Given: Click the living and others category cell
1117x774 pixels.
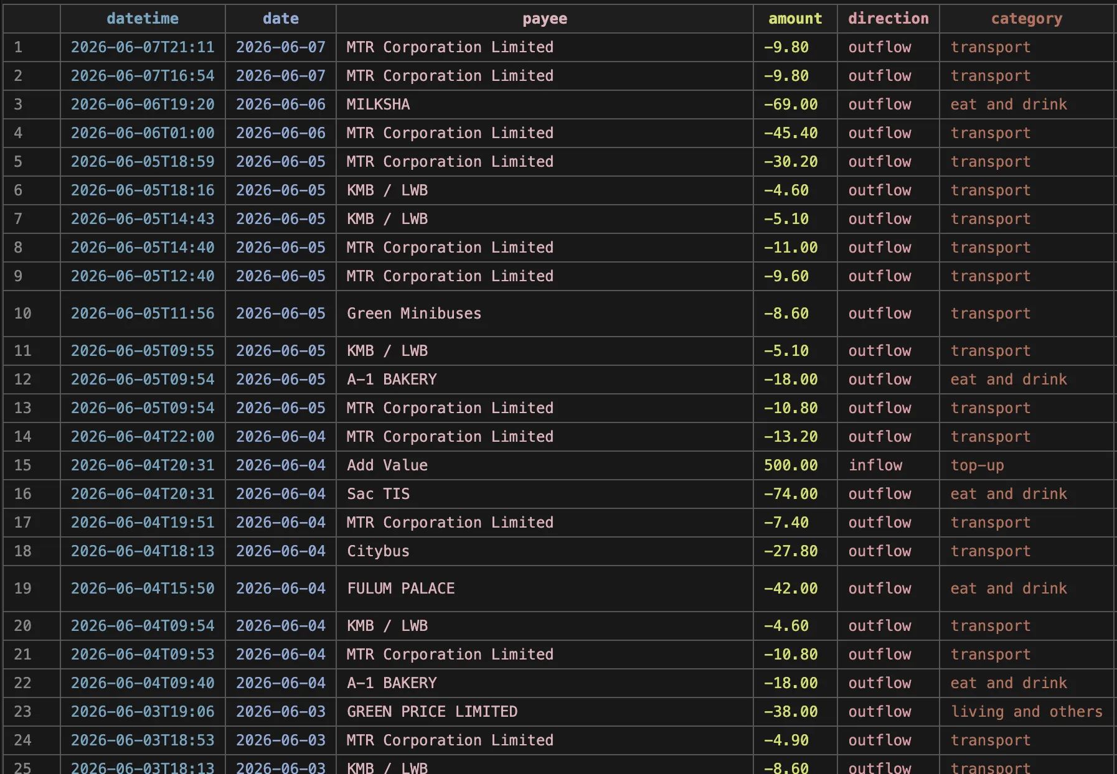Looking at the screenshot, I should click(x=1027, y=712).
